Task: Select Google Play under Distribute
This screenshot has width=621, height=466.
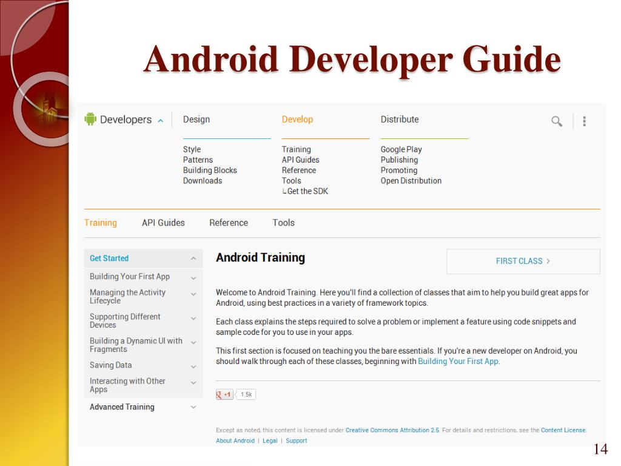Action: [401, 149]
